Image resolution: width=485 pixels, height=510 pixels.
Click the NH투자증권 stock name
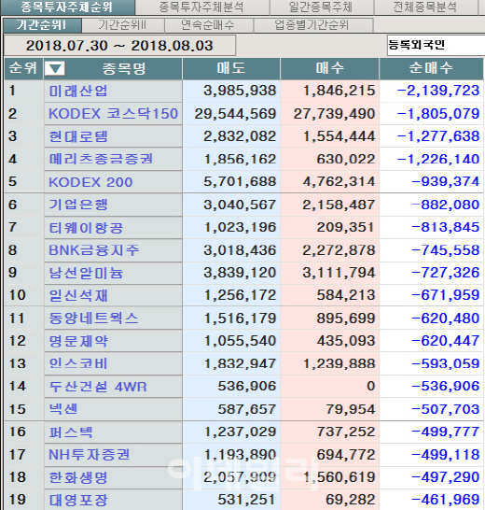click(89, 455)
